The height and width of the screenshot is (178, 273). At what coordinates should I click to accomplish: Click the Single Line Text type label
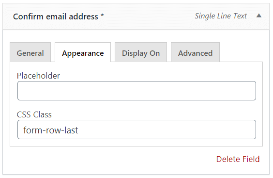pyautogui.click(x=221, y=16)
